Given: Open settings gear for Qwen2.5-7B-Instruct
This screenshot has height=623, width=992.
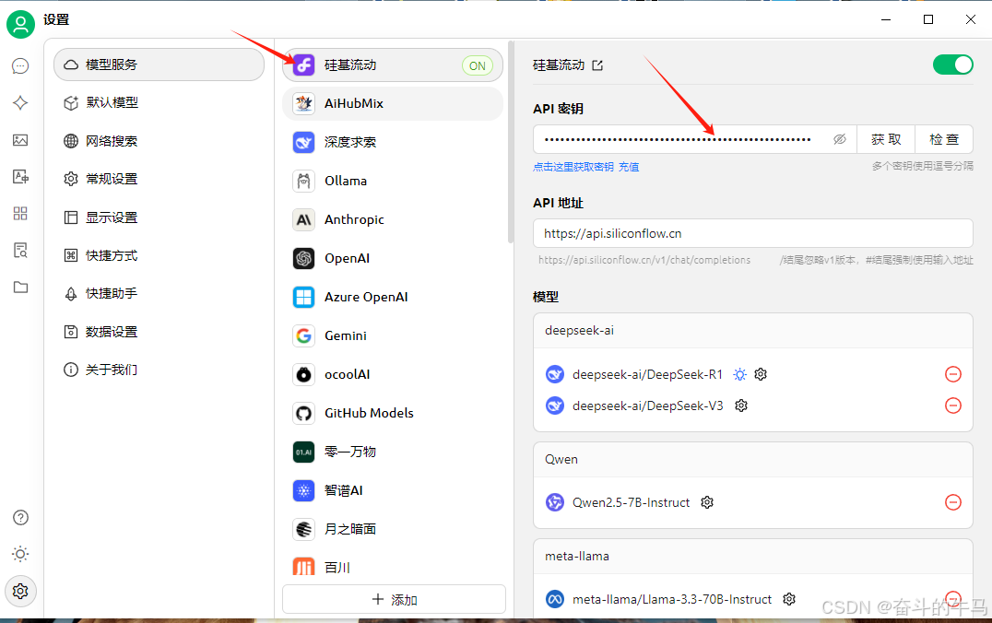Looking at the screenshot, I should (x=707, y=502).
